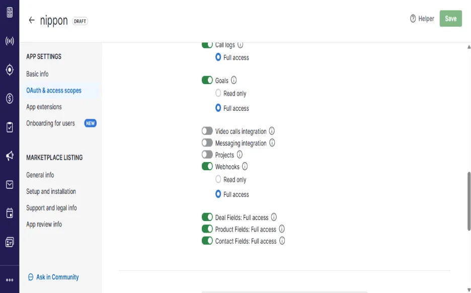Image resolution: width=471 pixels, height=293 pixels.
Task: Show info for Deal Fields: Full access
Action: (274, 217)
